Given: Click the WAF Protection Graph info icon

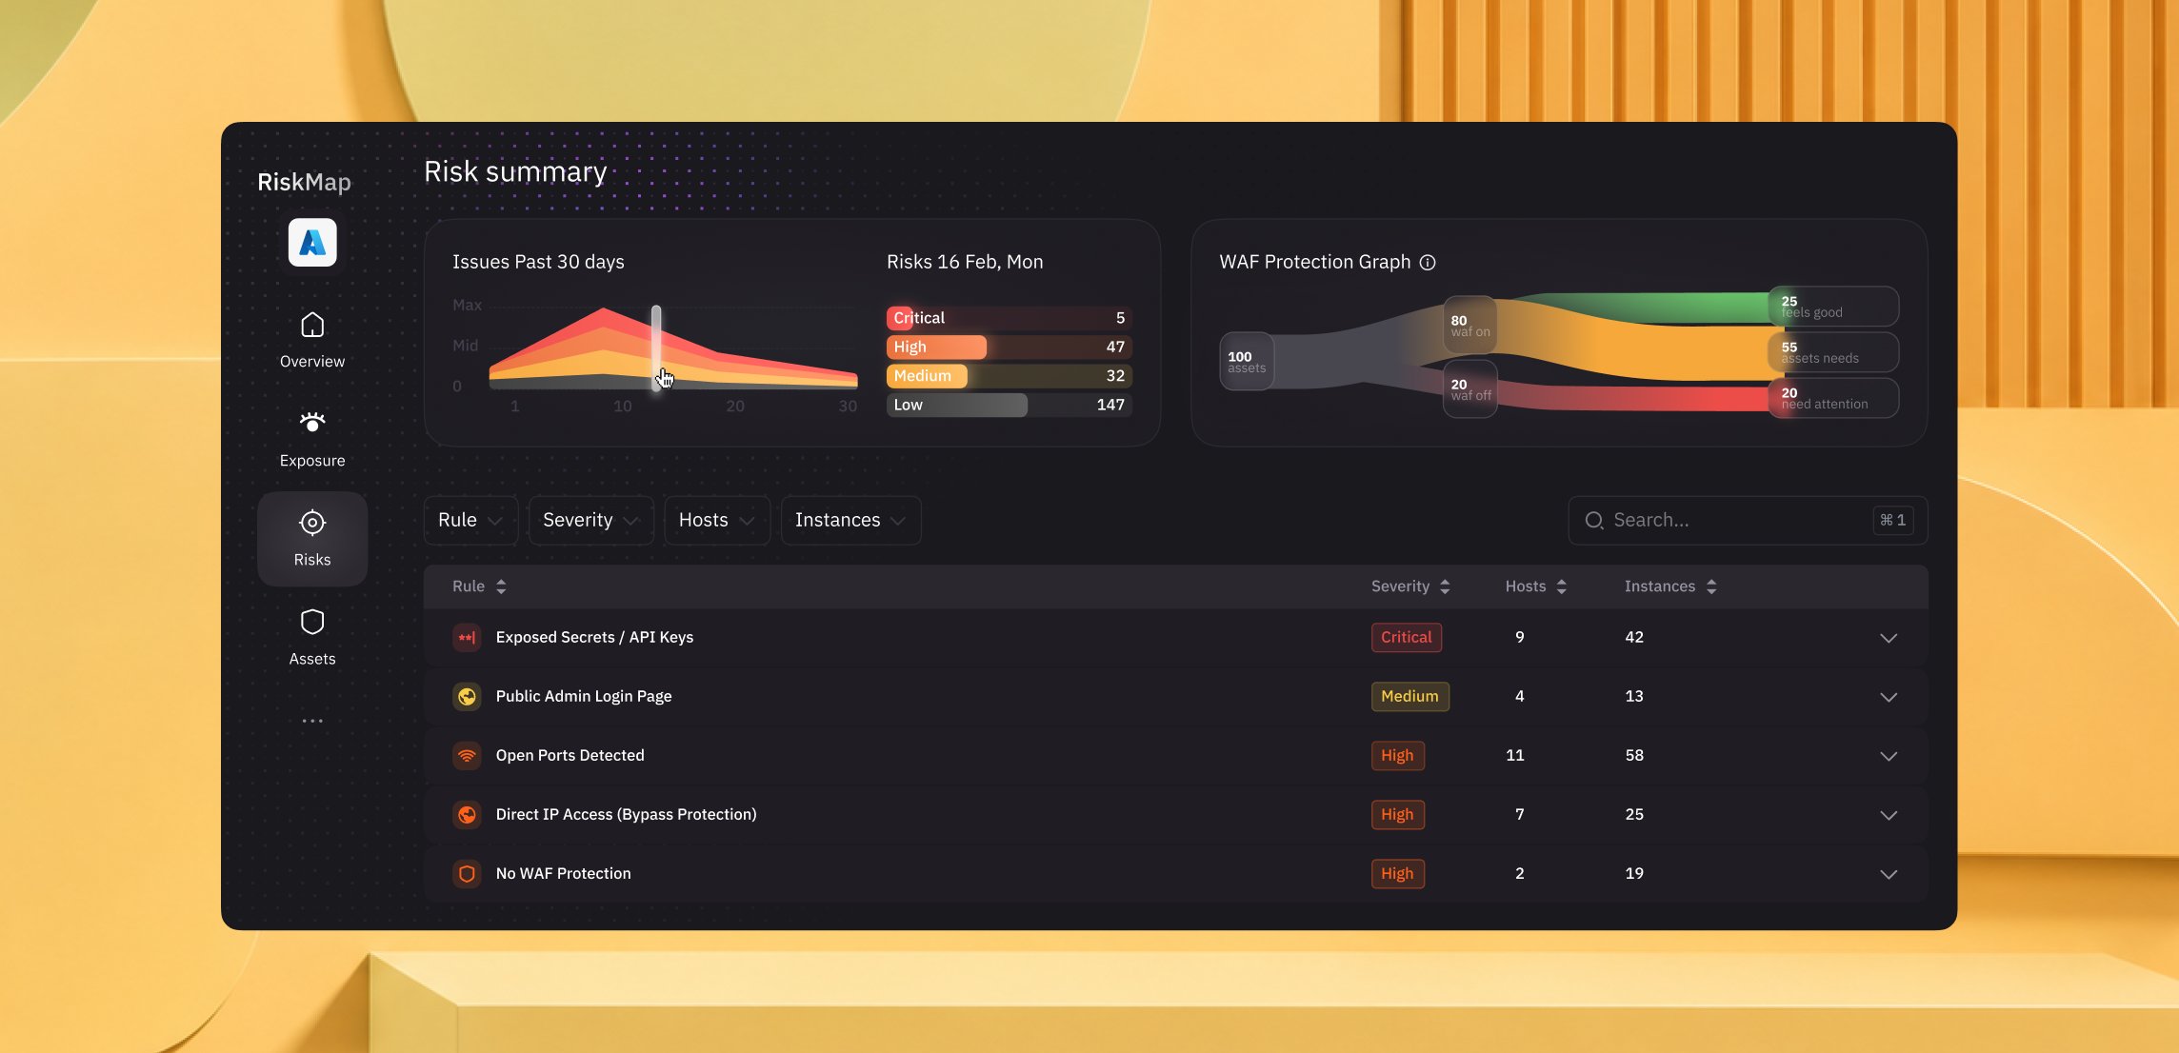Looking at the screenshot, I should coord(1428,263).
